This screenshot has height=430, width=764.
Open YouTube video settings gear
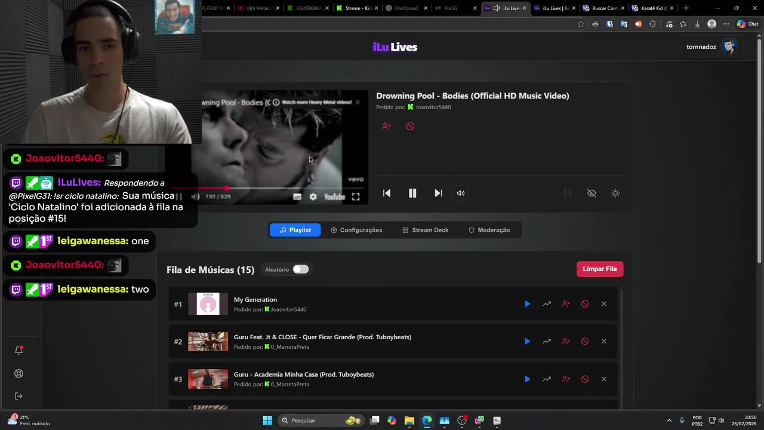pyautogui.click(x=313, y=196)
